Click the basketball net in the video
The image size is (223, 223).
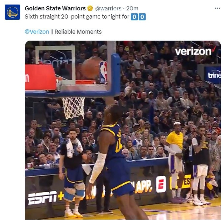(74, 108)
